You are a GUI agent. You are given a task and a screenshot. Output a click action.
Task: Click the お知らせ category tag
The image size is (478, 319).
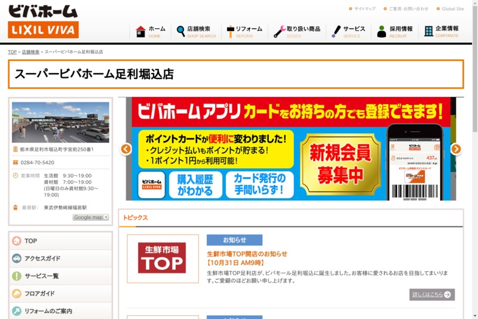[234, 240]
